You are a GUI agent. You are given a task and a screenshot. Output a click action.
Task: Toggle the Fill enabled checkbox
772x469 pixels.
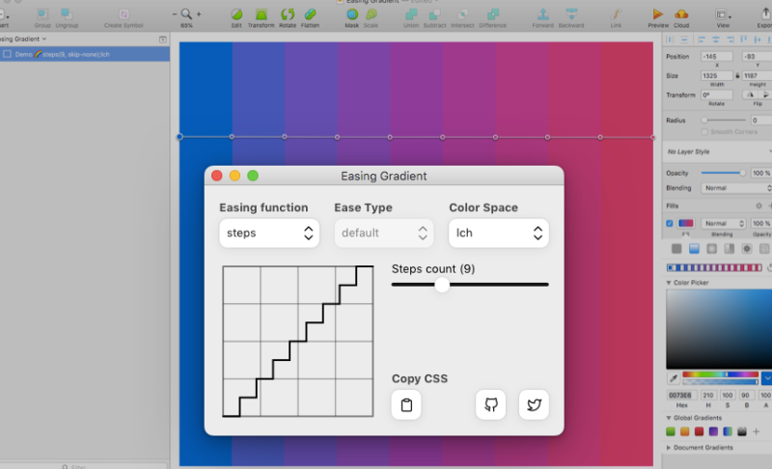point(670,224)
